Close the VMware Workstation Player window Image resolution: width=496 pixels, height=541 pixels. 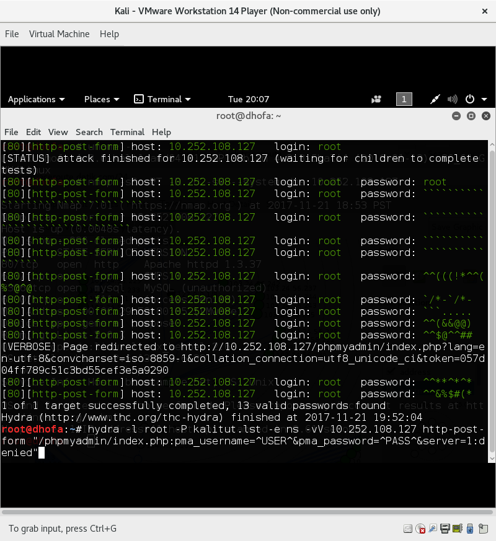pos(485,11)
